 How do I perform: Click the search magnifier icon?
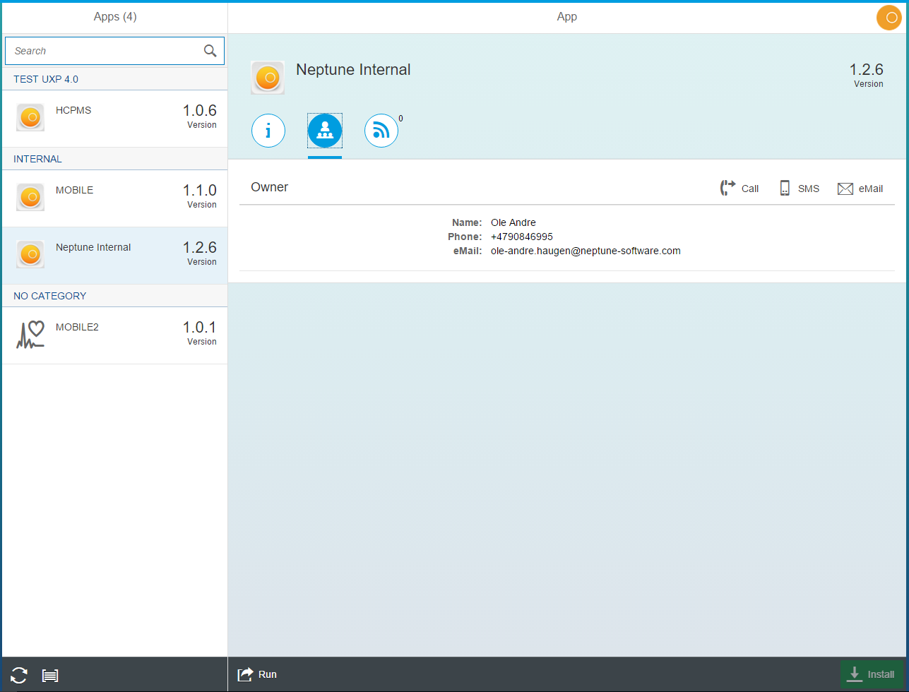(x=210, y=50)
